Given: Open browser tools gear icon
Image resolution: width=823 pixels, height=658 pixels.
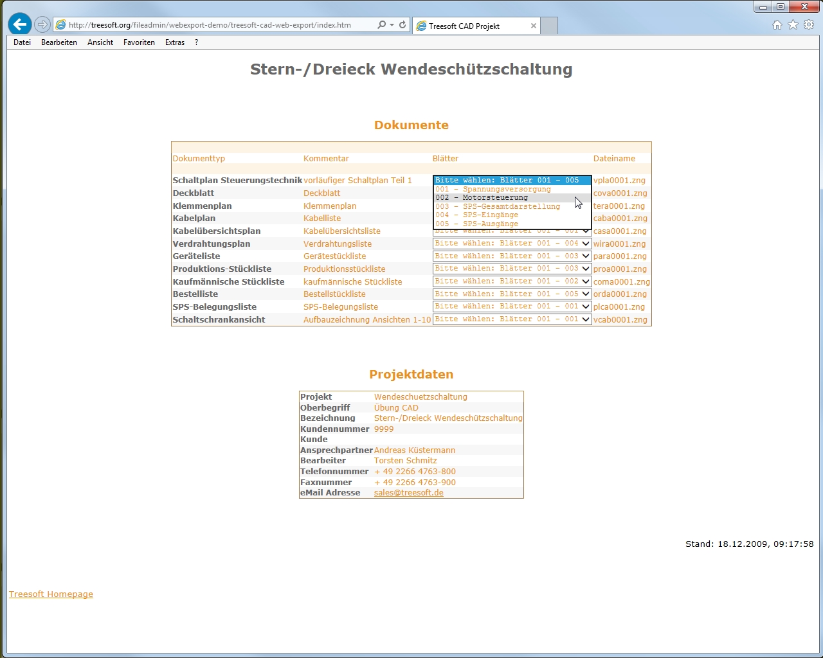Looking at the screenshot, I should pos(809,25).
